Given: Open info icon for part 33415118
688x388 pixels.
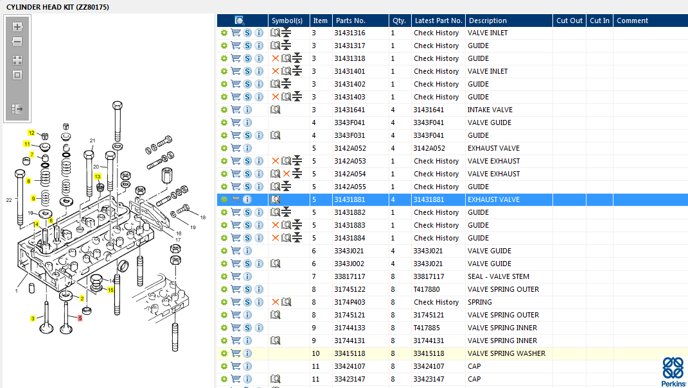Looking at the screenshot, I should [248, 353].
